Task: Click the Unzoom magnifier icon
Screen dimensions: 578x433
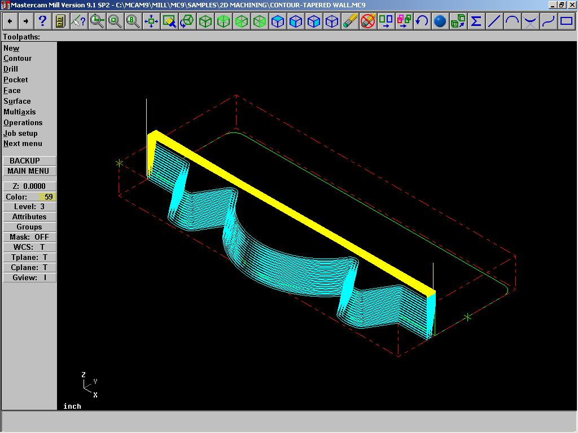Action: click(x=115, y=21)
